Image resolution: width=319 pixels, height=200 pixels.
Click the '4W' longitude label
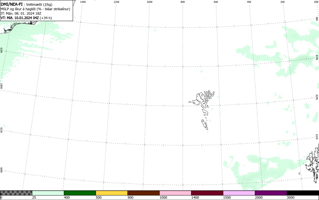pyautogui.click(x=249, y=2)
